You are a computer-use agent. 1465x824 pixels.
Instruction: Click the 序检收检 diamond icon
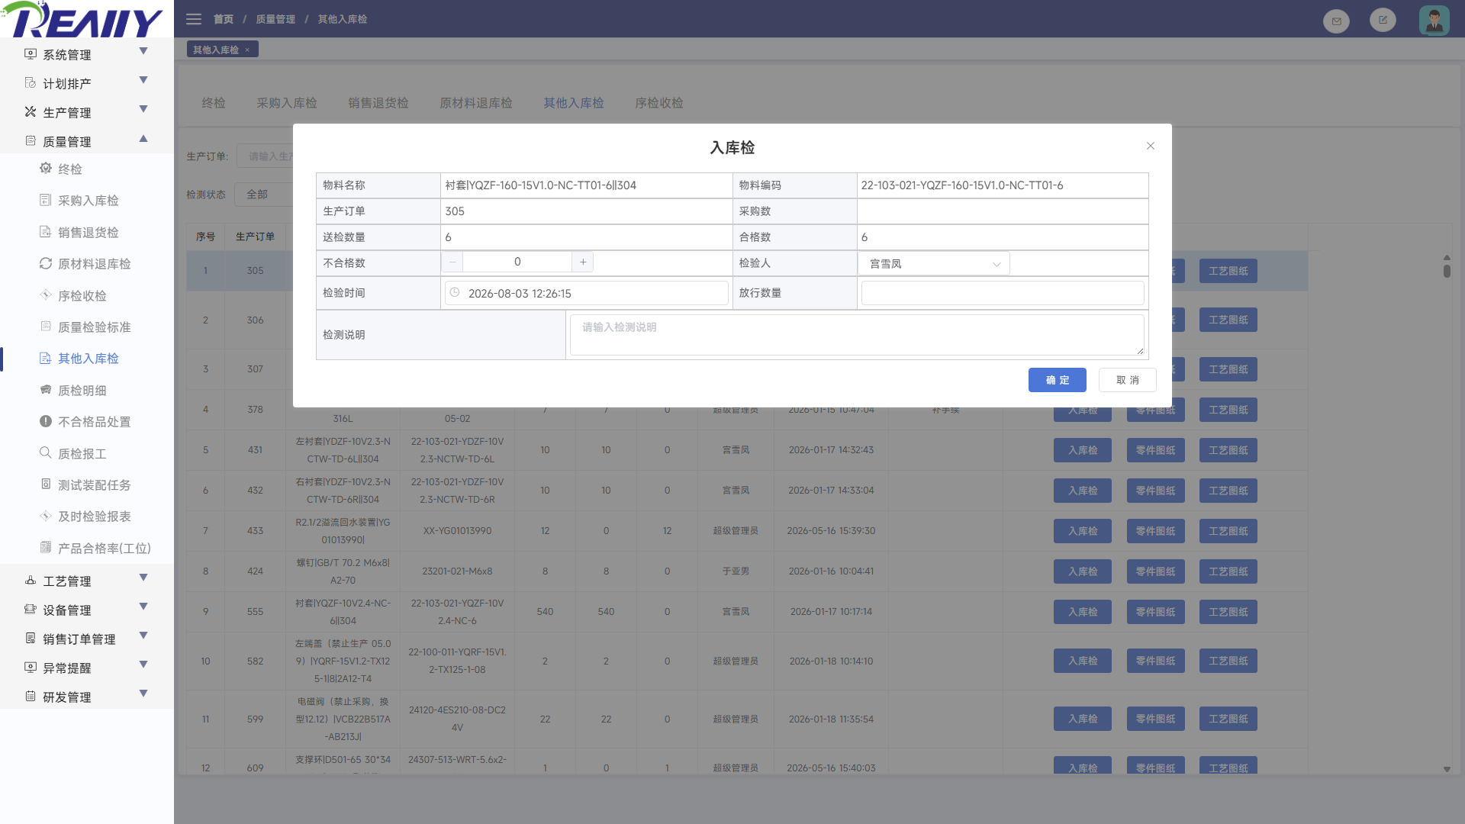coord(46,295)
